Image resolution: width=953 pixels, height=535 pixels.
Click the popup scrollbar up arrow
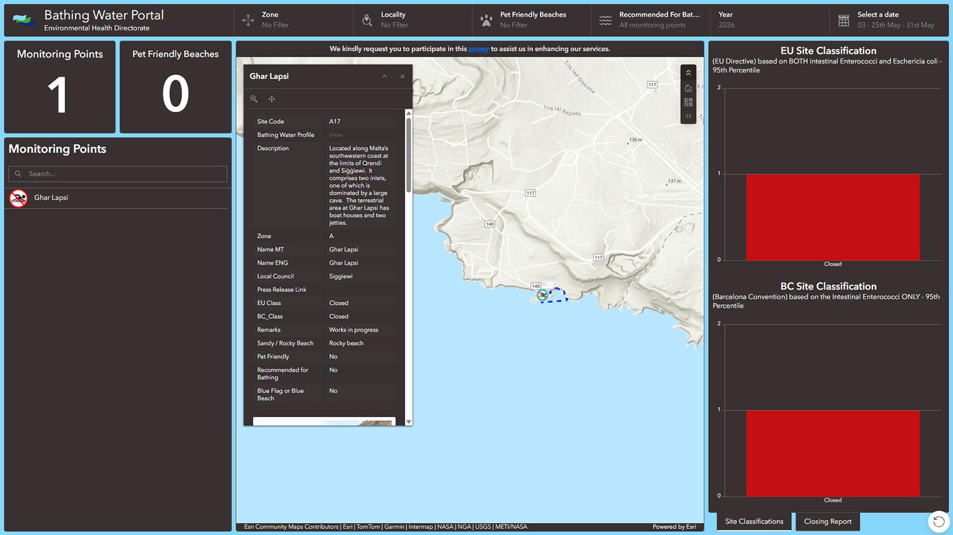tap(409, 113)
